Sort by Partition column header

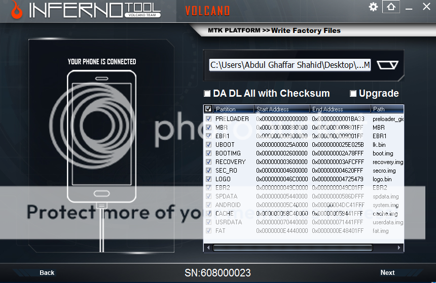tap(233, 109)
